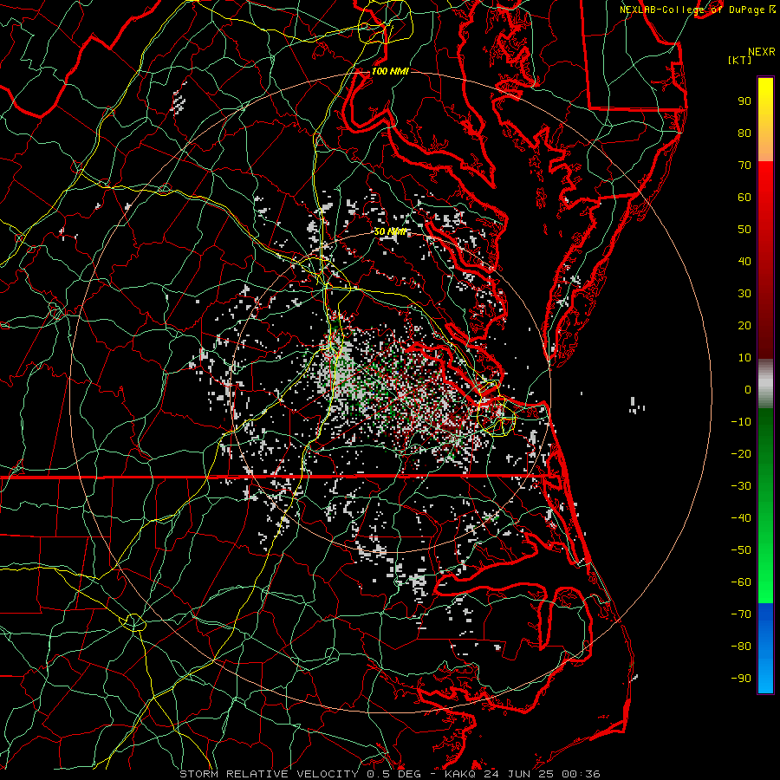Click the [KT] units label
Viewport: 780px width, 780px height.
tap(740, 60)
